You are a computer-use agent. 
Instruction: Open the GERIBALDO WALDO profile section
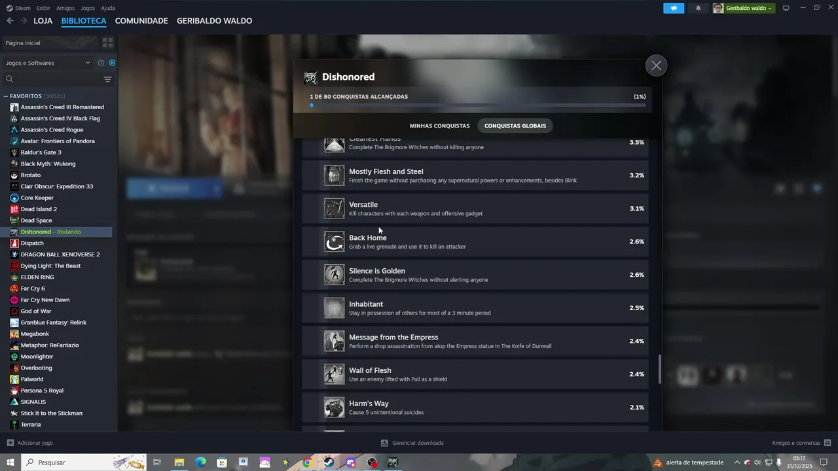point(214,21)
